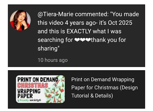Click the white heart emojis in the comment
This screenshot has width=153, height=111.
coord(83,40)
